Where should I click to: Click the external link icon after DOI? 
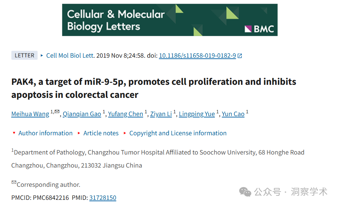click(240, 56)
